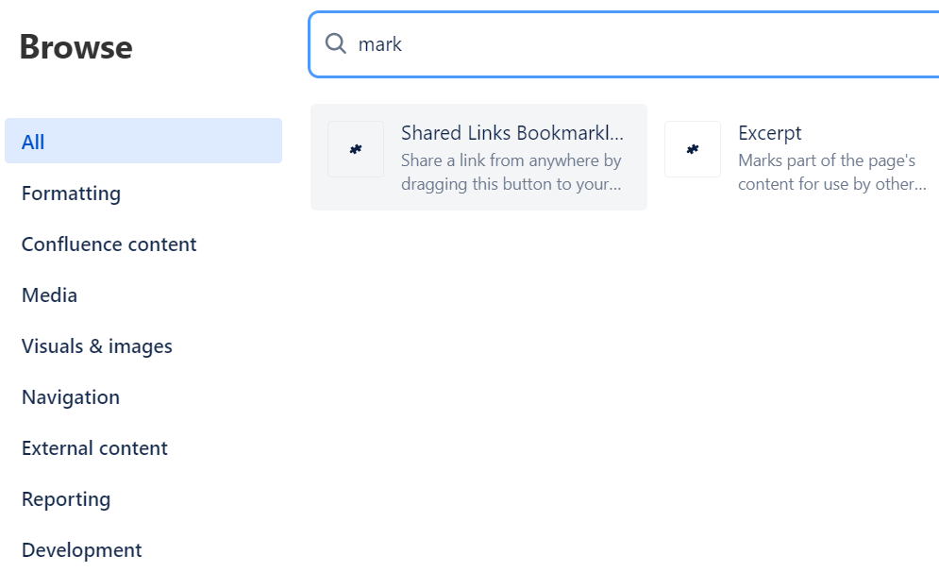The height and width of the screenshot is (572, 939).
Task: Click the magnifying glass search icon
Action: click(335, 43)
